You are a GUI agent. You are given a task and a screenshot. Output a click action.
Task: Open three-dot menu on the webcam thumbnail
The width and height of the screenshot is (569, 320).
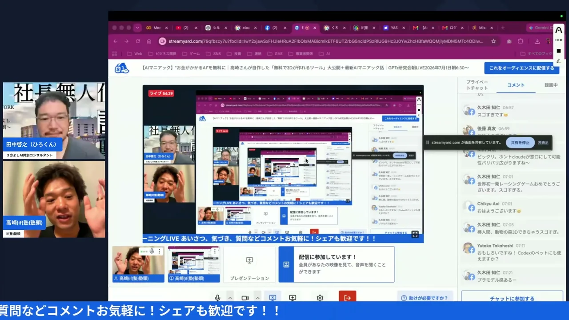click(x=159, y=252)
